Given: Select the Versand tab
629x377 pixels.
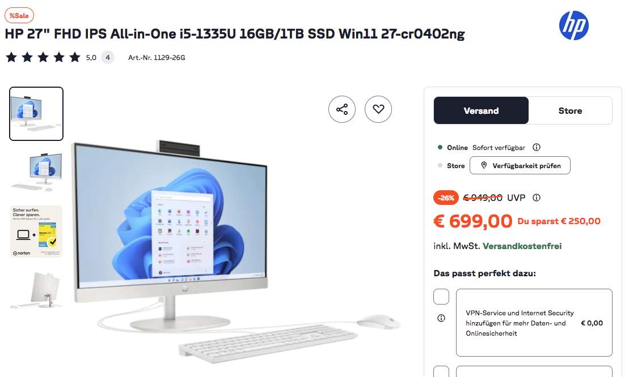Looking at the screenshot, I should tap(481, 111).
